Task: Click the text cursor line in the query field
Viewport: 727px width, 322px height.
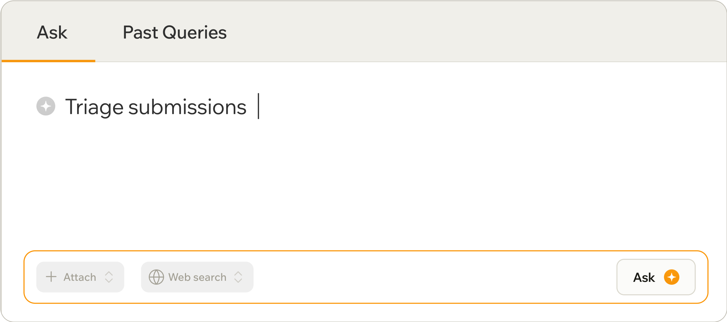Action: pyautogui.click(x=259, y=106)
